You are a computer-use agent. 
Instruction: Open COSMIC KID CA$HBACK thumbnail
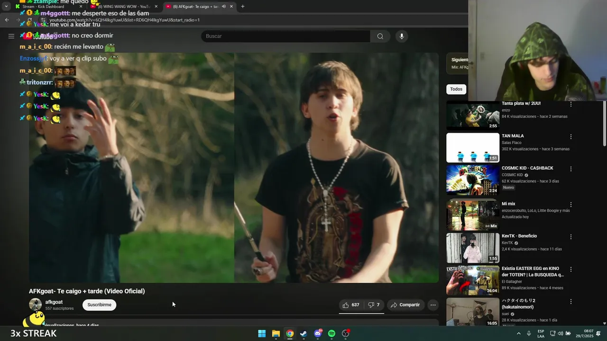473,180
